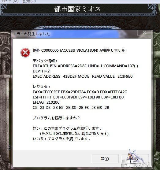Click the レジスタ heading text
This screenshot has width=160, height=170.
[x=41, y=87]
